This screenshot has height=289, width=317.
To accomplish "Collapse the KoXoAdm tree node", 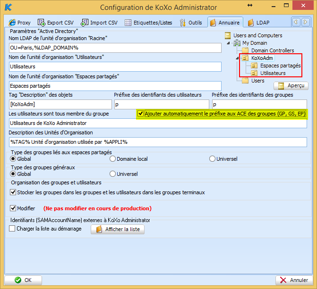I will click(x=237, y=58).
